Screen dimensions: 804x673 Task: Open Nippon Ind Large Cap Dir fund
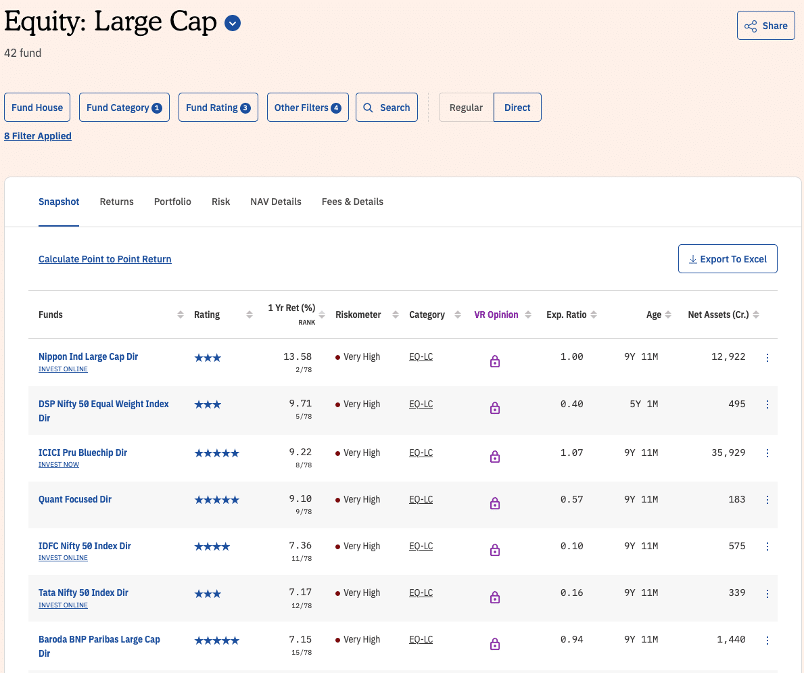[x=88, y=356]
